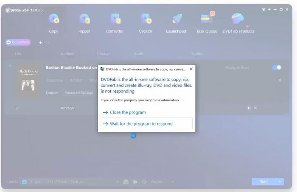Viewport: 297px width, 192px height.
Task: Click the Boston Blackie Booked title text
Action: tap(71, 67)
